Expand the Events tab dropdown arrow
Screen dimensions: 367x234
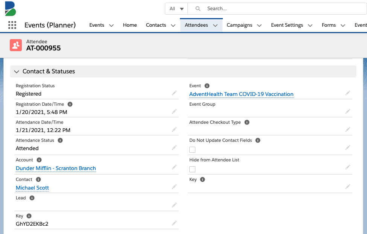pos(111,25)
